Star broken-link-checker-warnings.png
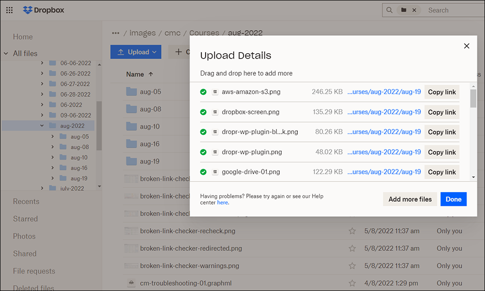The height and width of the screenshot is (291, 485). click(x=352, y=266)
